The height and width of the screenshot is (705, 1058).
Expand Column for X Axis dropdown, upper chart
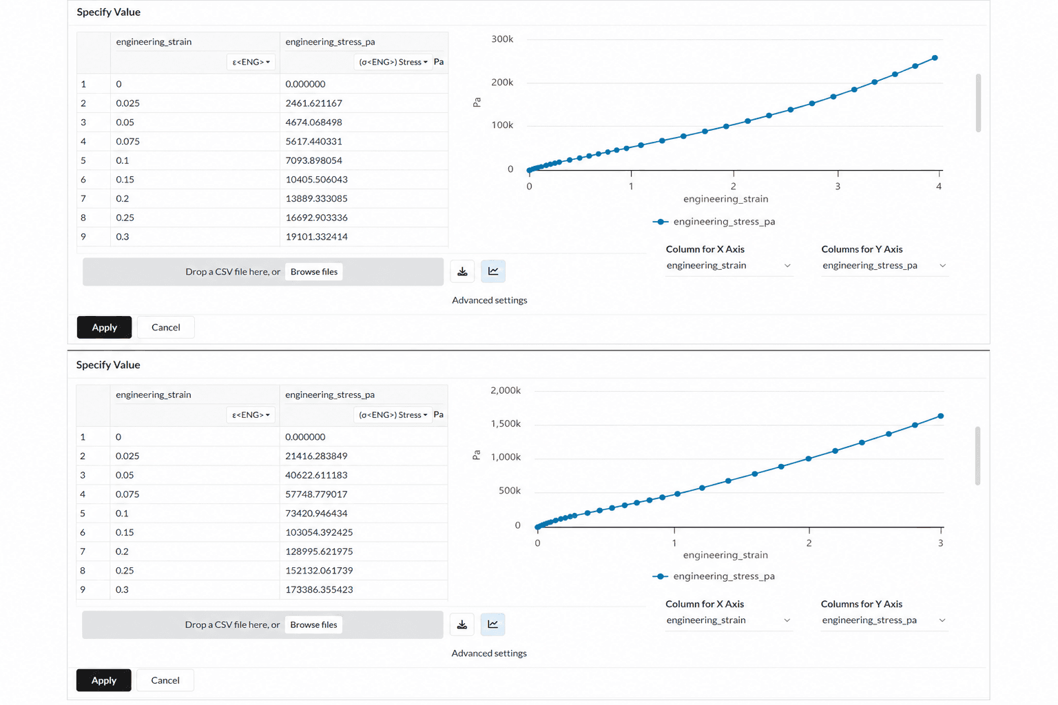(x=729, y=266)
